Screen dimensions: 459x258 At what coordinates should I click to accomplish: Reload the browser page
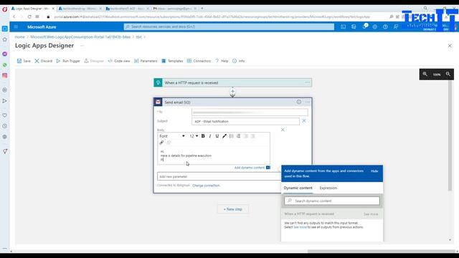[x=29, y=16]
